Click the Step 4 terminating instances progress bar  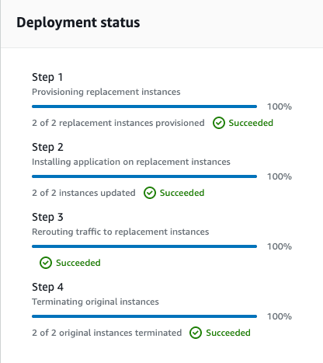[144, 316]
